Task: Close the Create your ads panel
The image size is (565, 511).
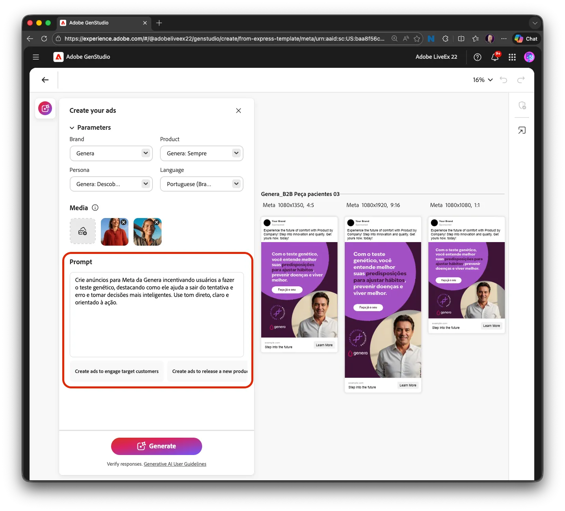Action: coord(238,111)
